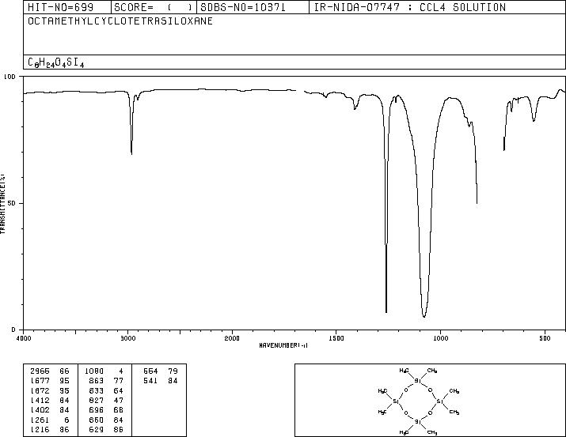Click the 3000 tick label on x-axis
This screenshot has height=437, width=566.
click(127, 338)
